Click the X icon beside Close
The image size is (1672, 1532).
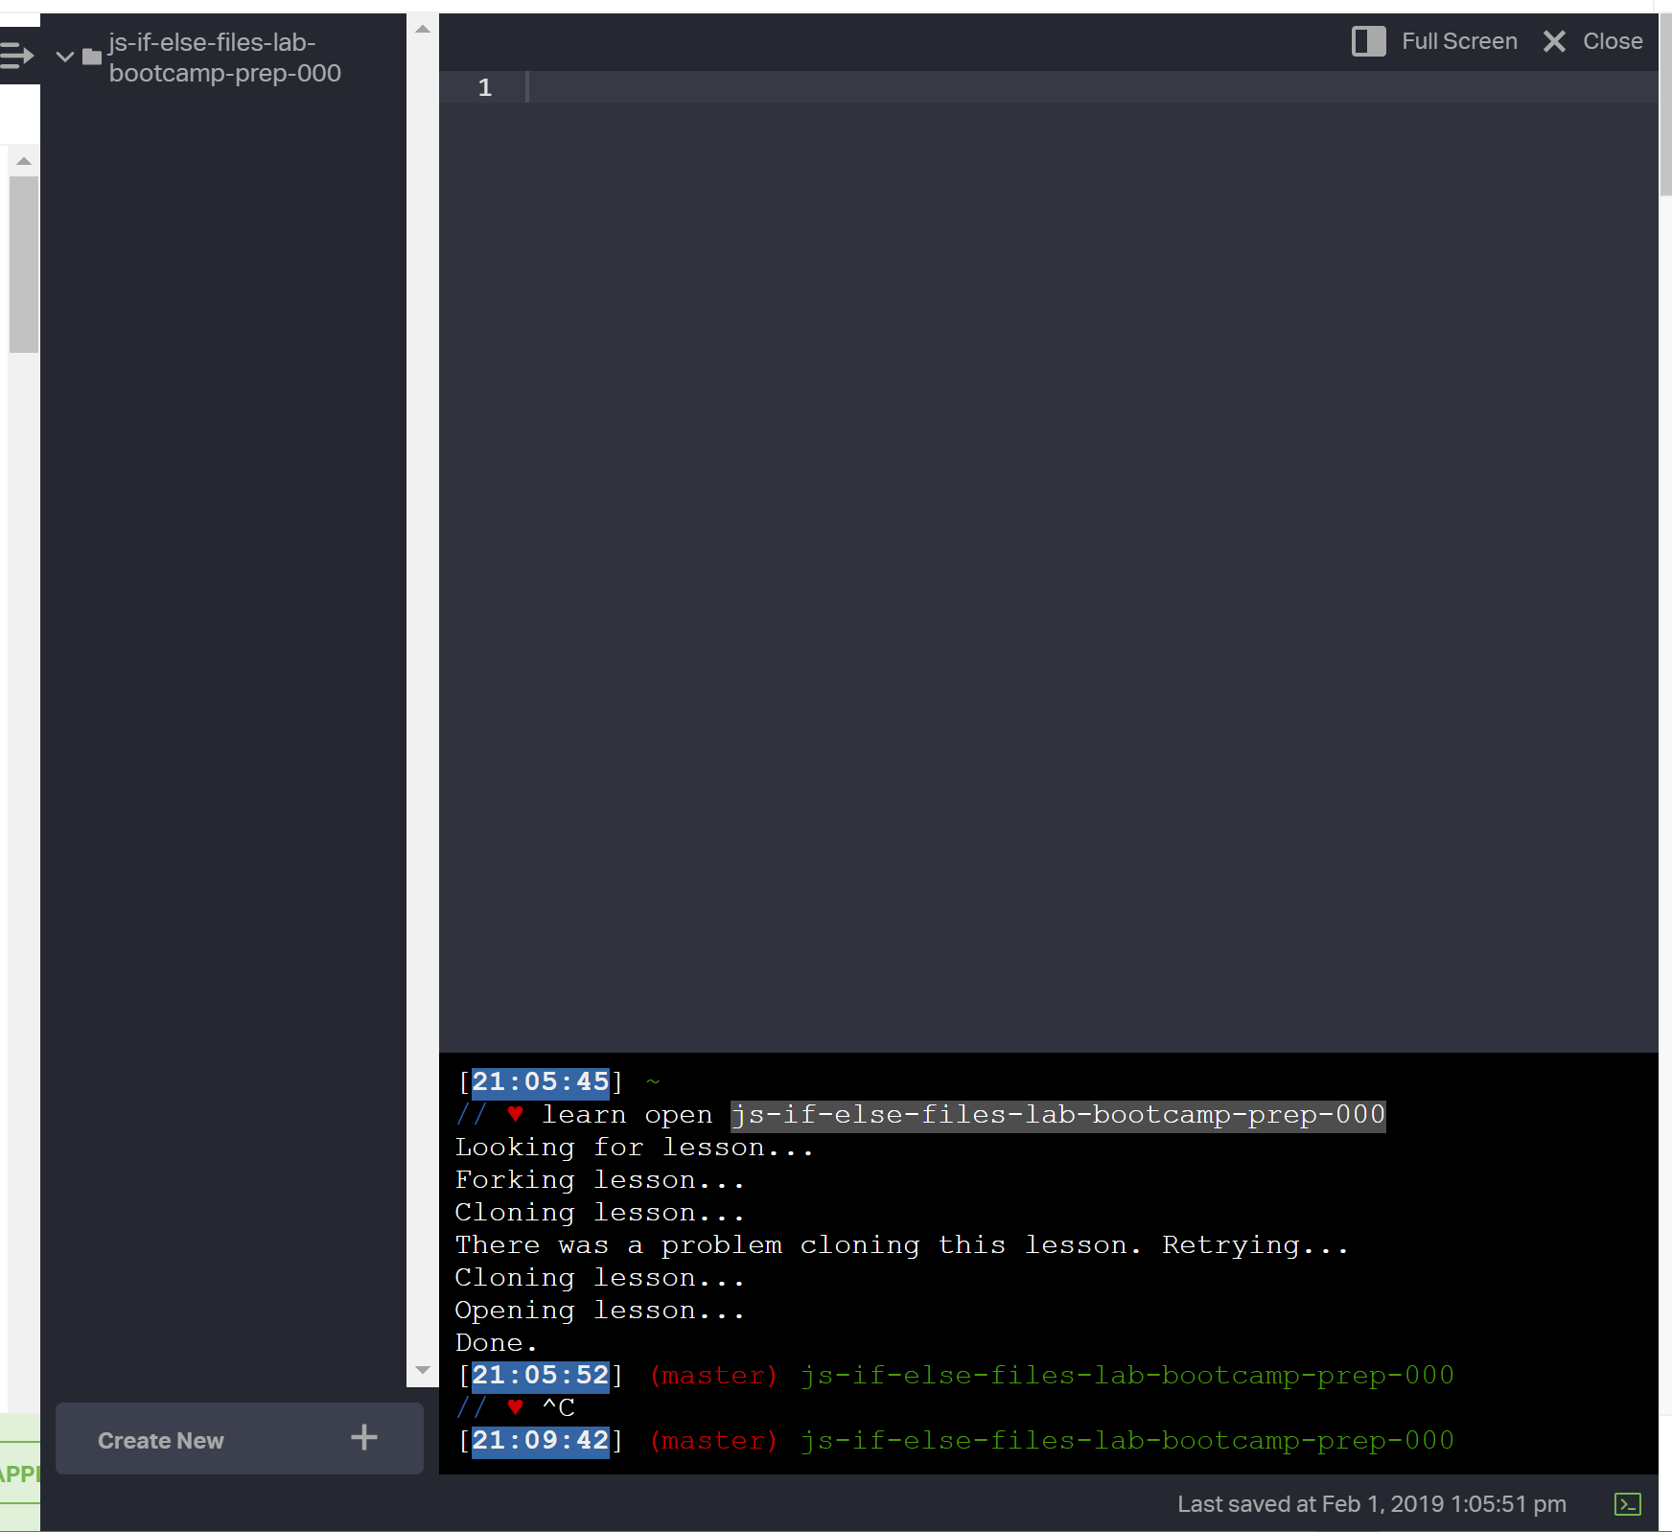[x=1554, y=41]
